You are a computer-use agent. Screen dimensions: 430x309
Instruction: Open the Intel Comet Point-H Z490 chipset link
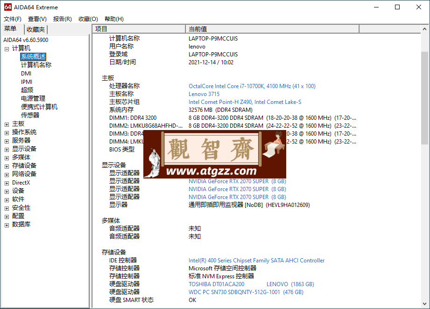point(245,102)
